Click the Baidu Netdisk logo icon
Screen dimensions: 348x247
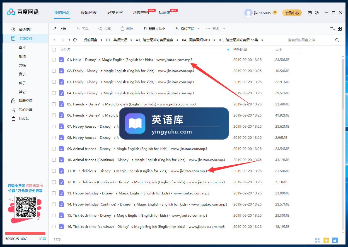click(11, 12)
